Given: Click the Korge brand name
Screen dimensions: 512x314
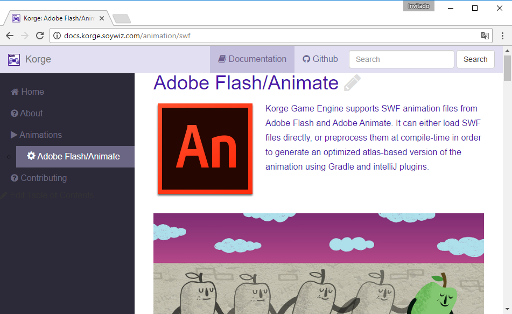Looking at the screenshot, I should (38, 59).
